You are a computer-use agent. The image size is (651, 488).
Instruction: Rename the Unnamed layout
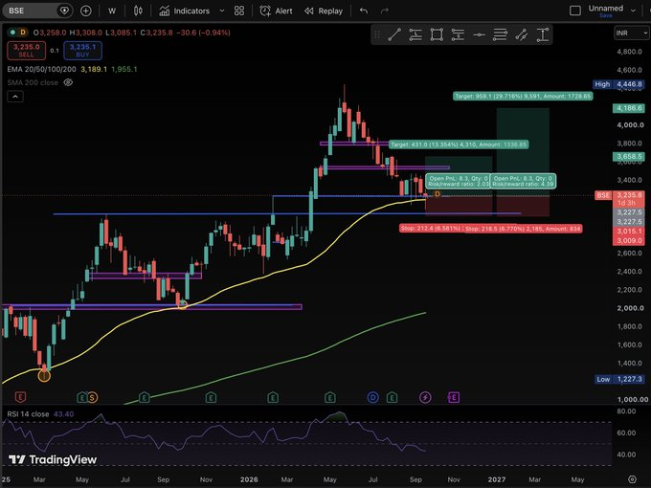606,8
